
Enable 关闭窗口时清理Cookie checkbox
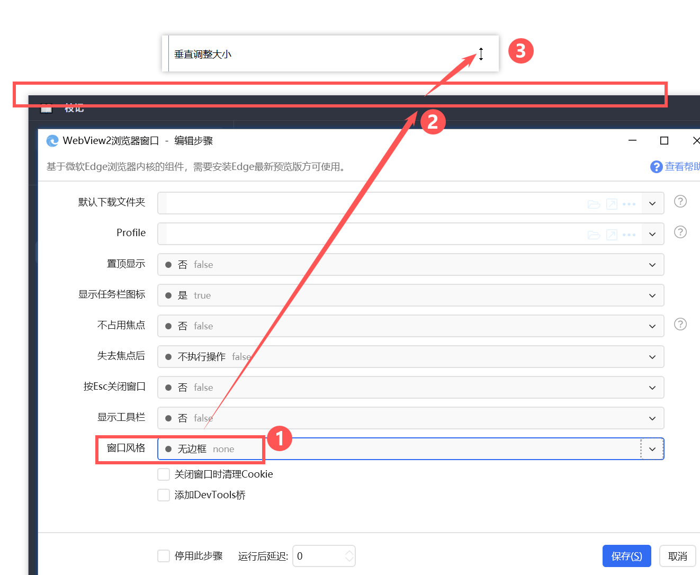point(164,474)
